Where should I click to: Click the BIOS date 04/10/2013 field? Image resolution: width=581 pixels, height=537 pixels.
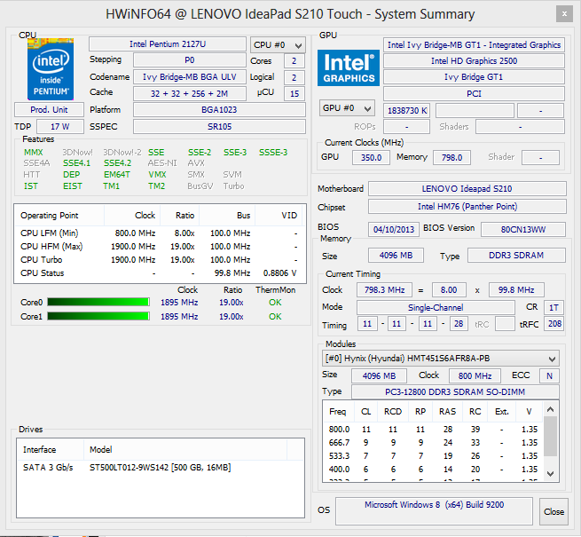(x=394, y=230)
